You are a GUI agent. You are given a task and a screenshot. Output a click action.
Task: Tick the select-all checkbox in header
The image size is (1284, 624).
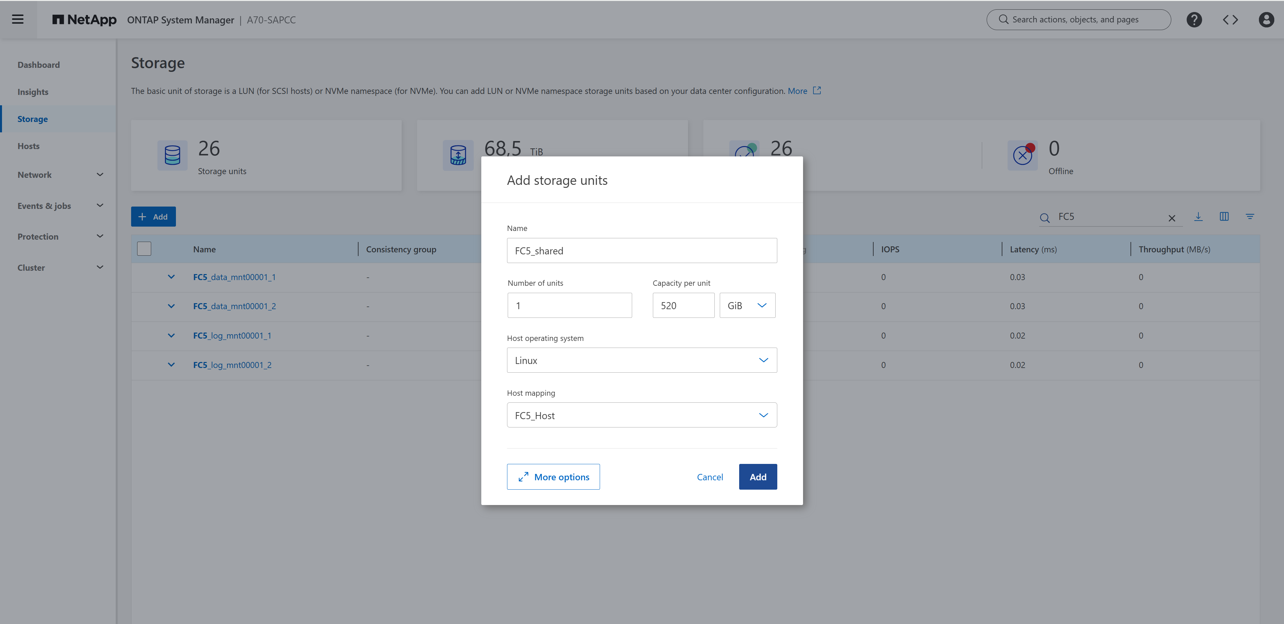point(144,249)
